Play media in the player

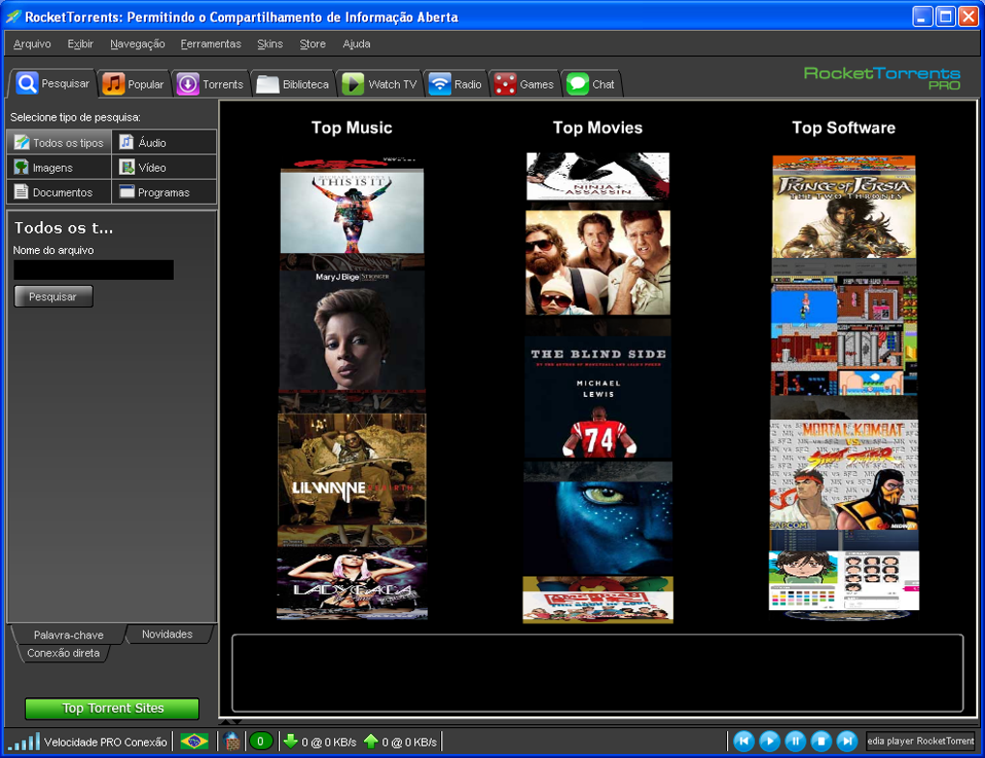[x=769, y=742]
